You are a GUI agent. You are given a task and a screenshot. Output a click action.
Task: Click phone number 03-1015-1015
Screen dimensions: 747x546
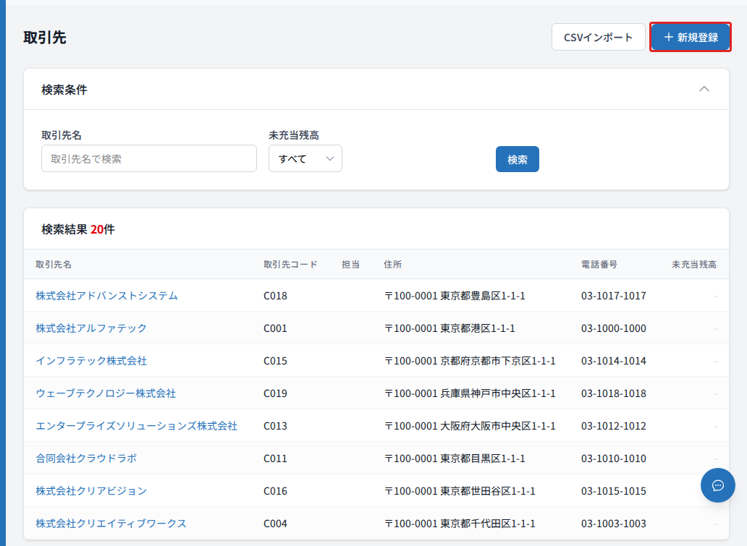click(614, 491)
